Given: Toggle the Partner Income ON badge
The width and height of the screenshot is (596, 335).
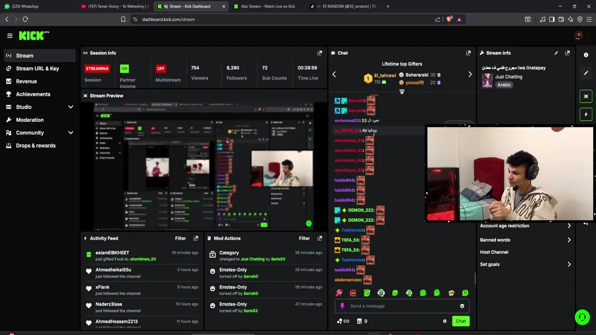Looking at the screenshot, I should click(124, 68).
